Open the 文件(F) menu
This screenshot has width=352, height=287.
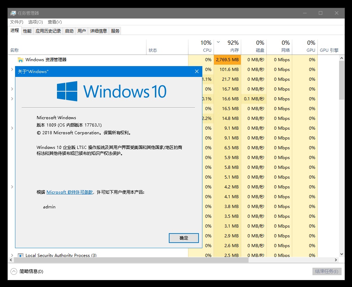(16, 22)
